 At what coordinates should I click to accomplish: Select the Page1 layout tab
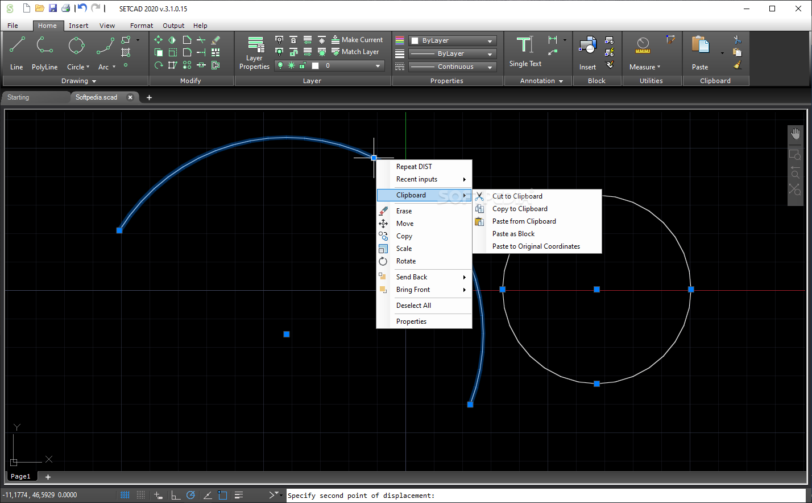point(21,476)
